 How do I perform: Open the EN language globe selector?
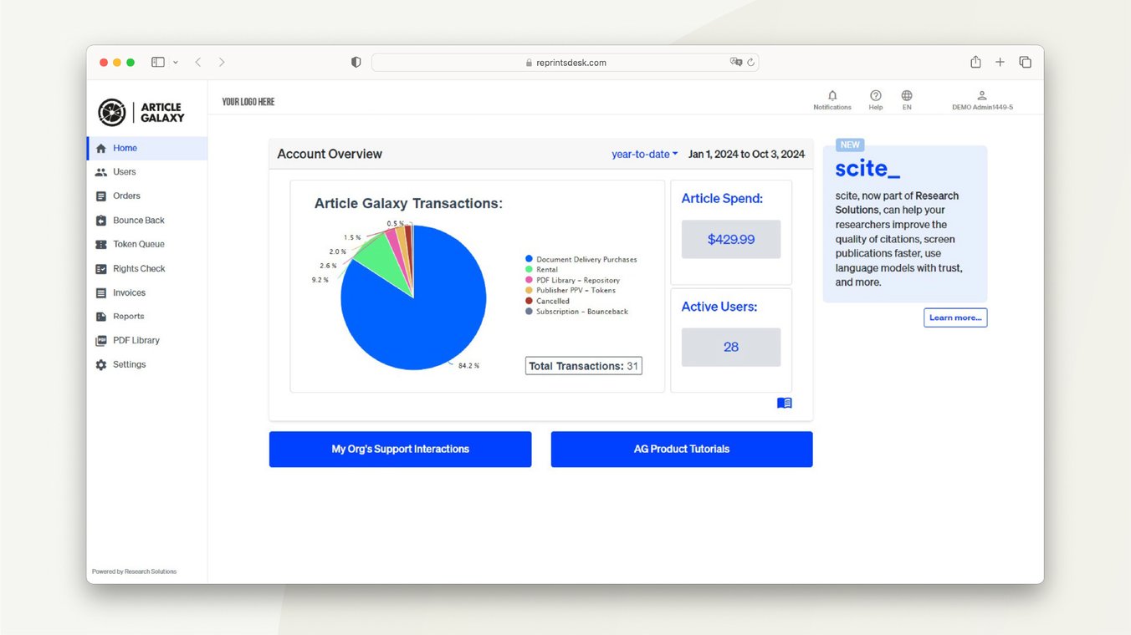coord(907,100)
